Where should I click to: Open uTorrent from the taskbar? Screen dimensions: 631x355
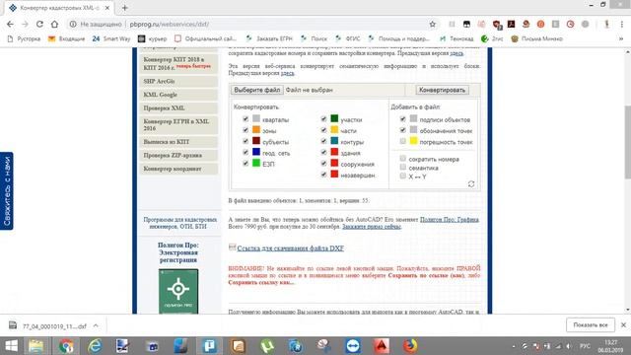tap(267, 346)
